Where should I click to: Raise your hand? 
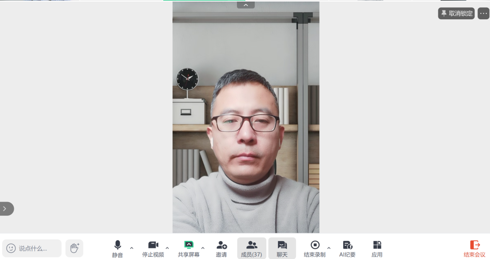(x=74, y=248)
